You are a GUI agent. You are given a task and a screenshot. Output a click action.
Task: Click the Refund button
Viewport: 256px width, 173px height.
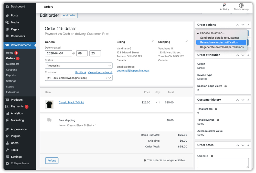tap(52, 160)
